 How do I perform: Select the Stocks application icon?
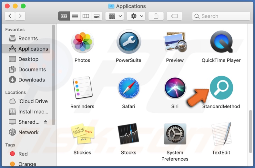point(128,134)
